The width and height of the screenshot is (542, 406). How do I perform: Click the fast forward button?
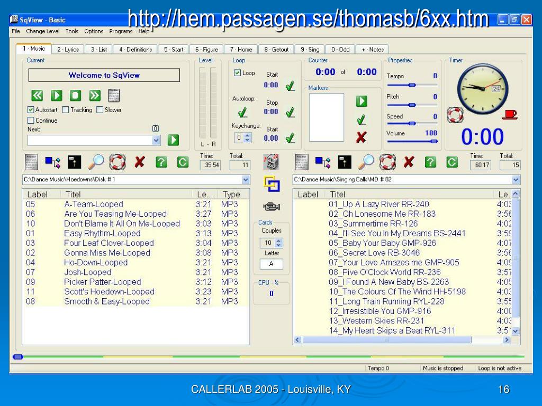point(95,95)
